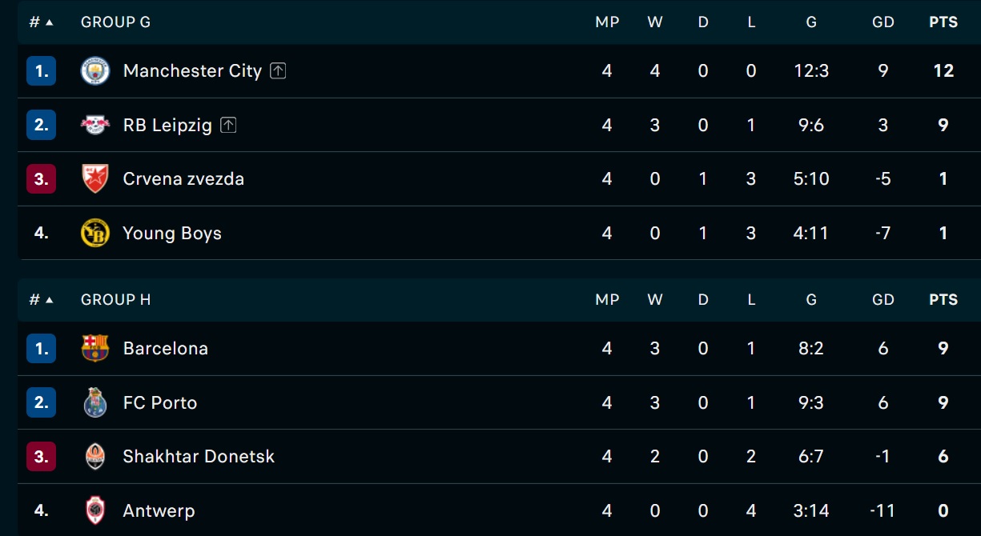Click promotion arrow icon beside Manchester City
Viewport: 981px width, 536px height.
click(278, 70)
